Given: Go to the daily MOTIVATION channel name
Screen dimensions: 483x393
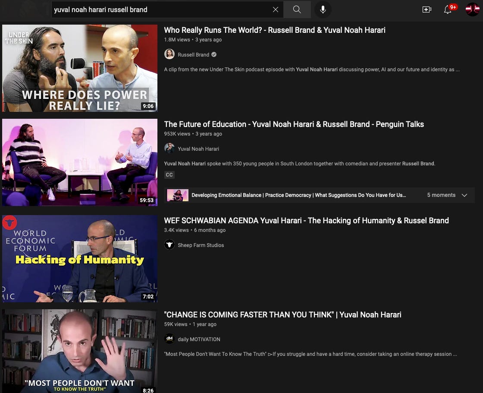Looking at the screenshot, I should [199, 339].
